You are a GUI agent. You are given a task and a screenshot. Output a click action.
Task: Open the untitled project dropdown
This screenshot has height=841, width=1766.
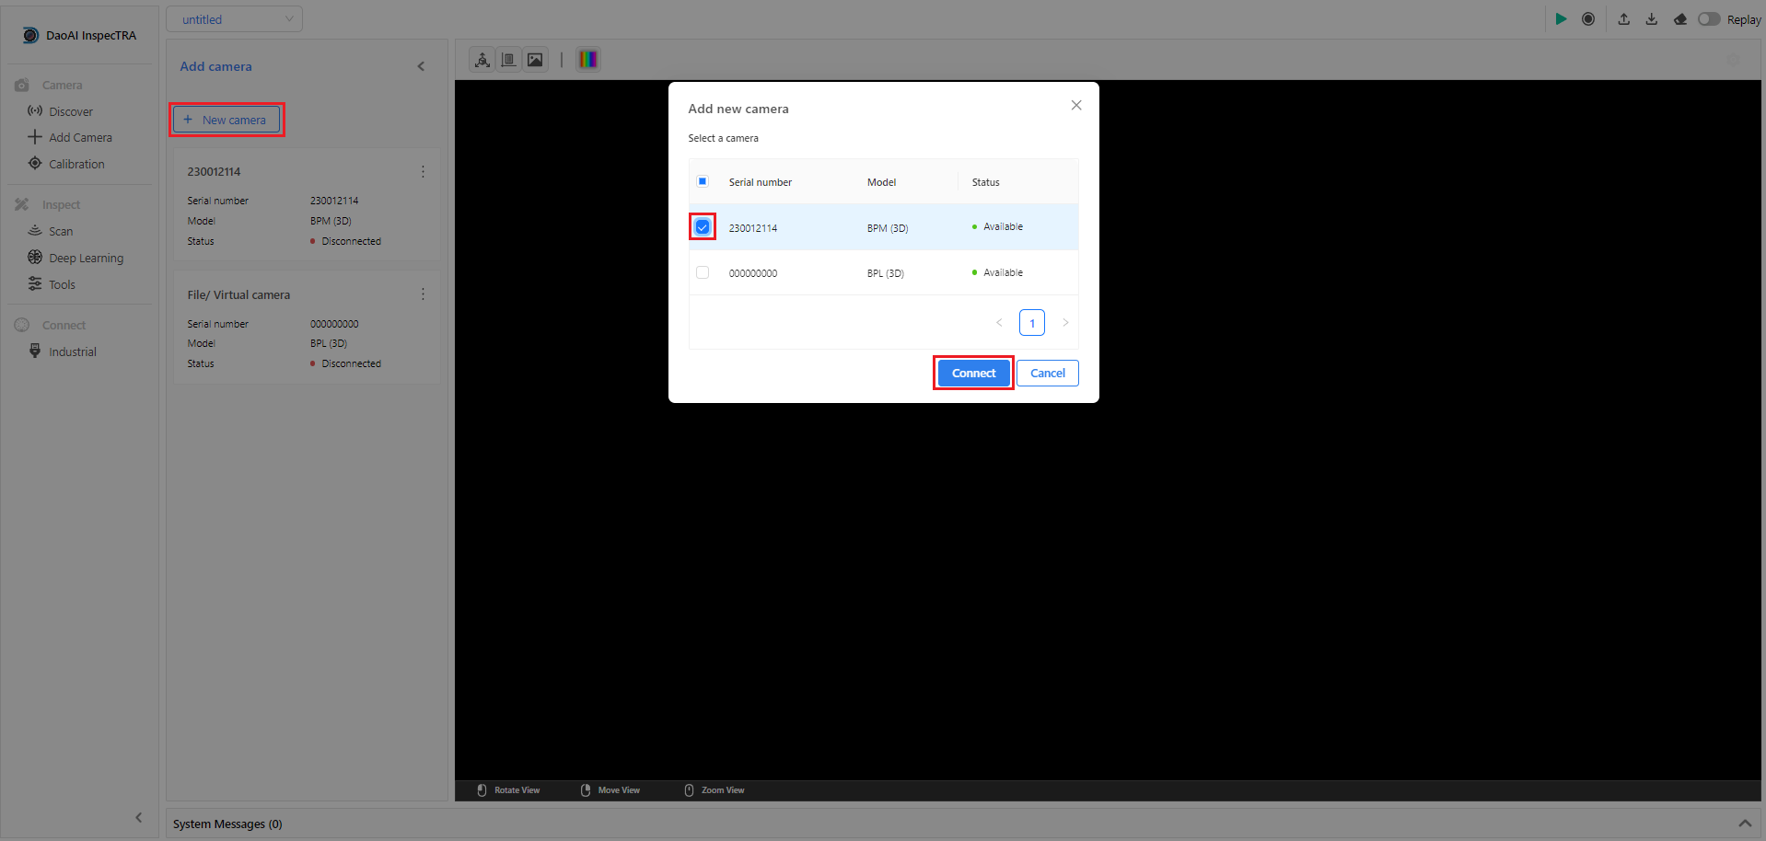pyautogui.click(x=235, y=19)
